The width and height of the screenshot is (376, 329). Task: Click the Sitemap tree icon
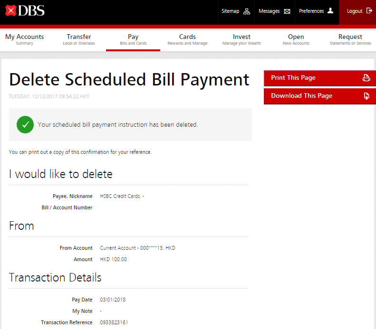point(246,11)
